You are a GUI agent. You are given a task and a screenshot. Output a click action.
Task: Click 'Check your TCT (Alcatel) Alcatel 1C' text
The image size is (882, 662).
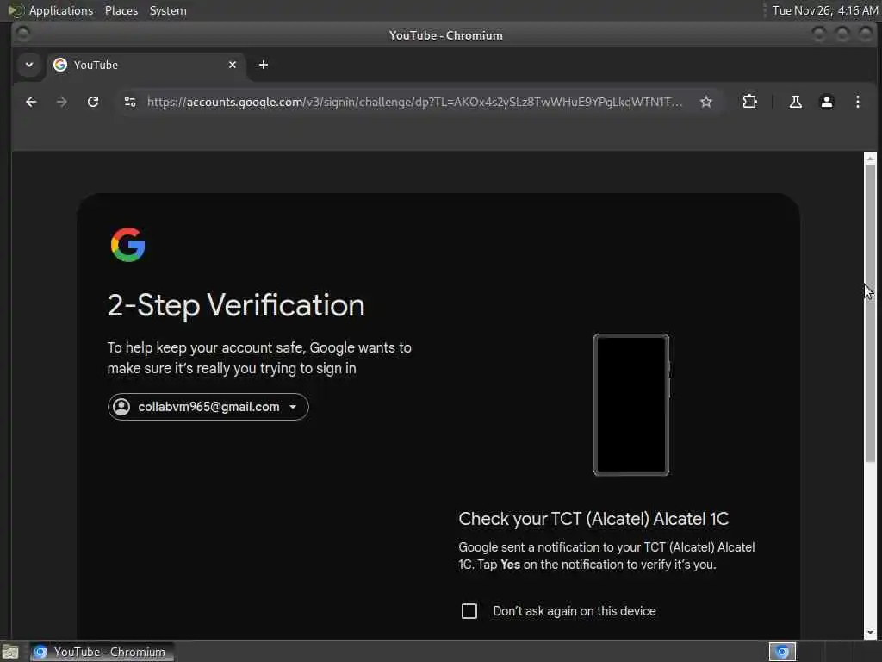(593, 518)
